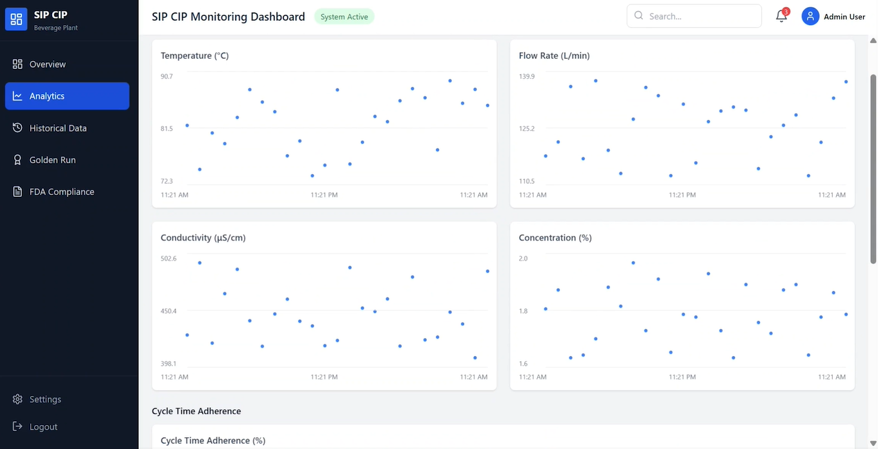Open FDA Compliance using its document icon
This screenshot has width=878, height=449.
point(17,191)
